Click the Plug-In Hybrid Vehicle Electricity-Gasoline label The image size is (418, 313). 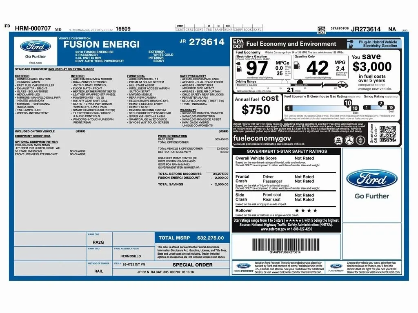click(x=378, y=44)
